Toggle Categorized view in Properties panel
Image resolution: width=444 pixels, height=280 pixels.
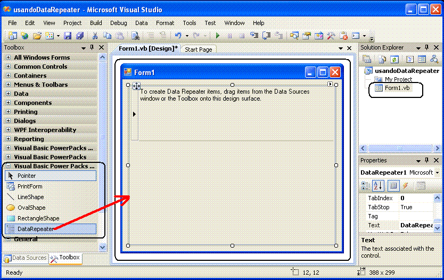tap(366, 186)
